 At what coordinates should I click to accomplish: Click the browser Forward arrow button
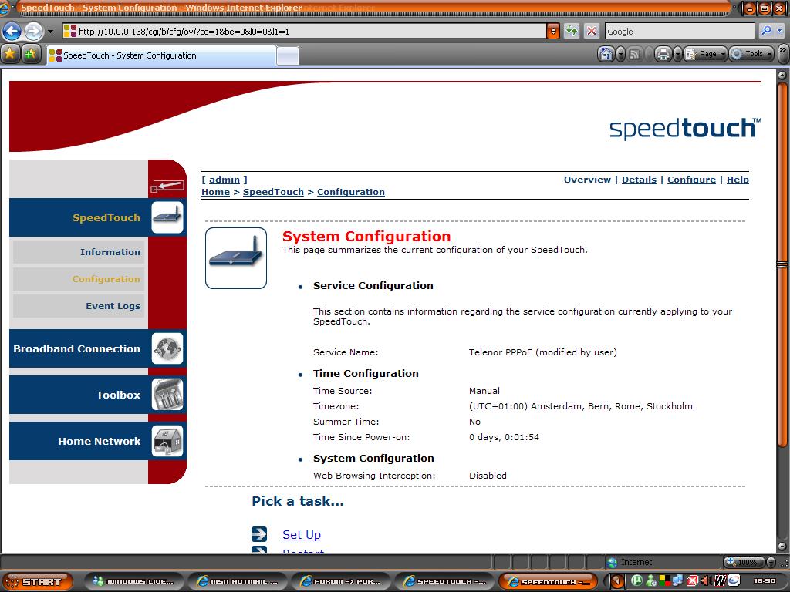[34, 31]
